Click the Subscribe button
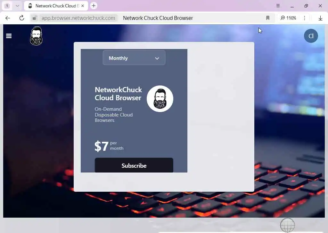Screen dimensions: 328x233 coord(134,165)
